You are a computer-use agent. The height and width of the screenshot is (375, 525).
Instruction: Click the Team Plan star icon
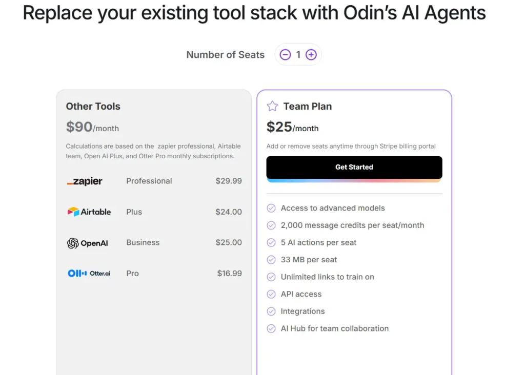tap(272, 106)
